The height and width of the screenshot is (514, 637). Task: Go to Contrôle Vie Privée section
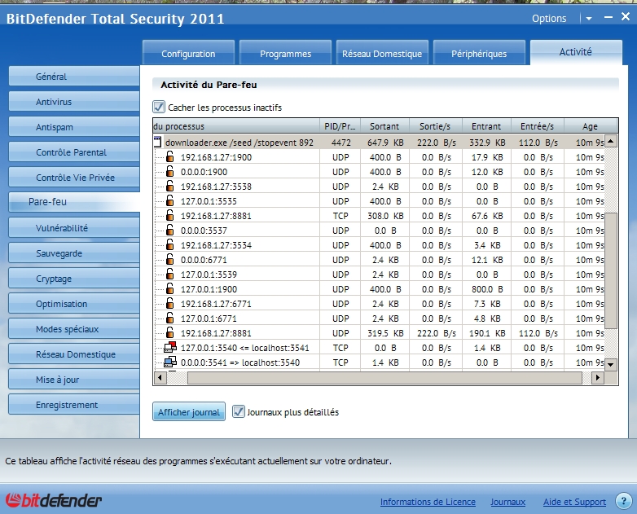click(x=74, y=177)
